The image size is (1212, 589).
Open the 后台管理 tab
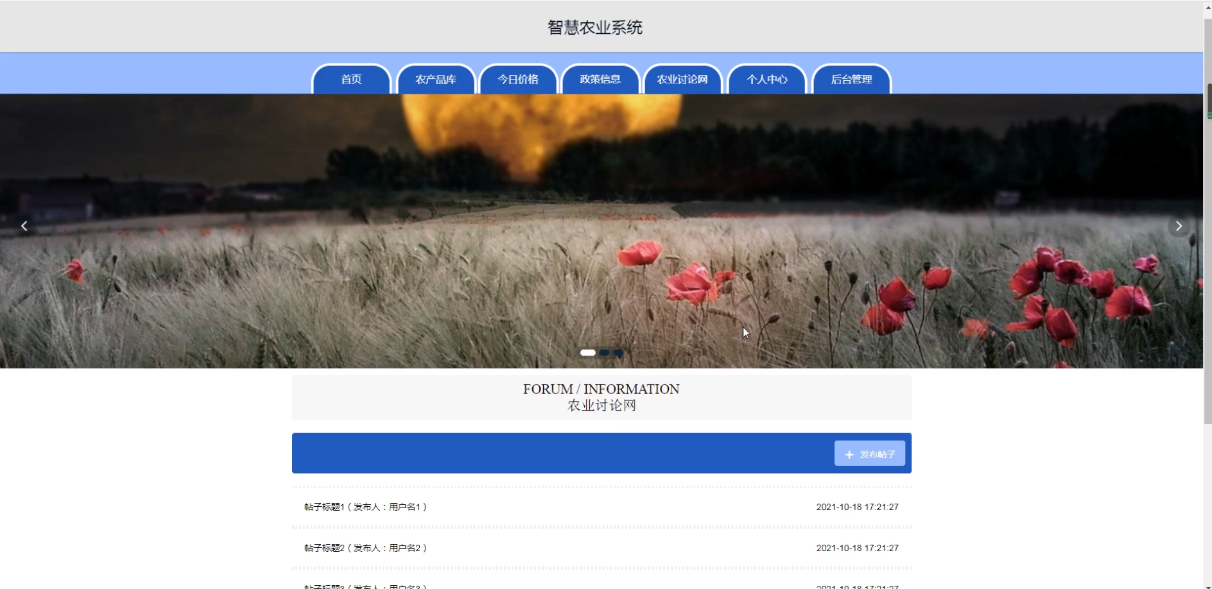852,80
